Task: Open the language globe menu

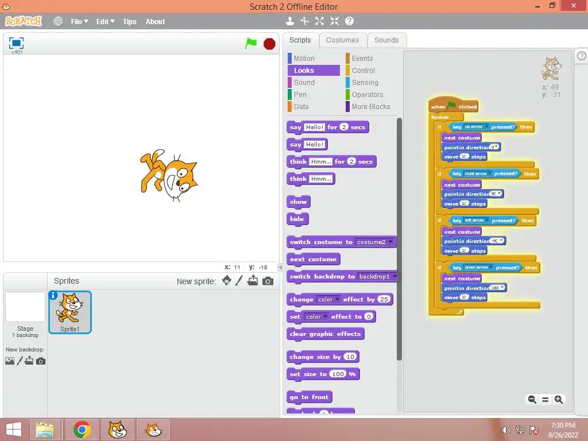Action: pos(58,21)
